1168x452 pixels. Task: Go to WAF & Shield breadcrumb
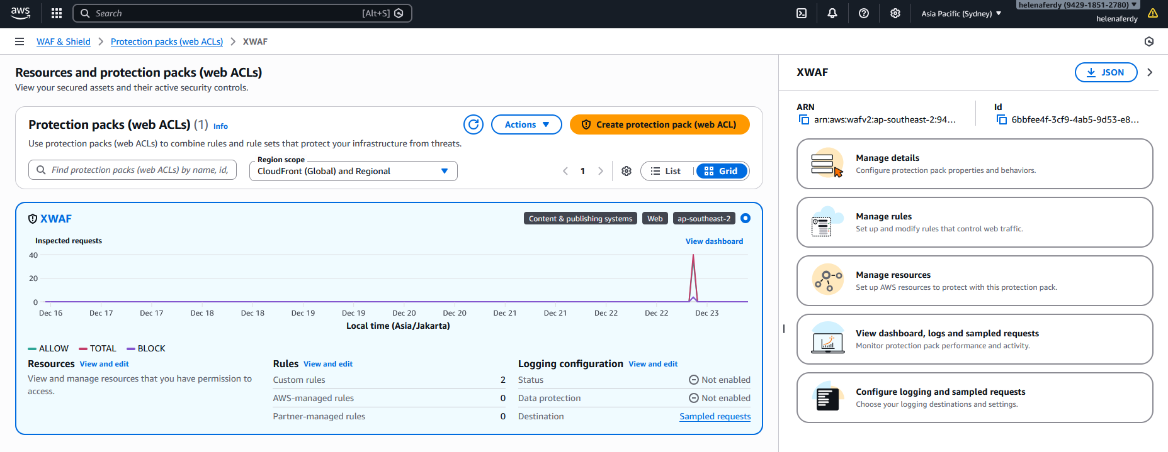click(x=64, y=41)
